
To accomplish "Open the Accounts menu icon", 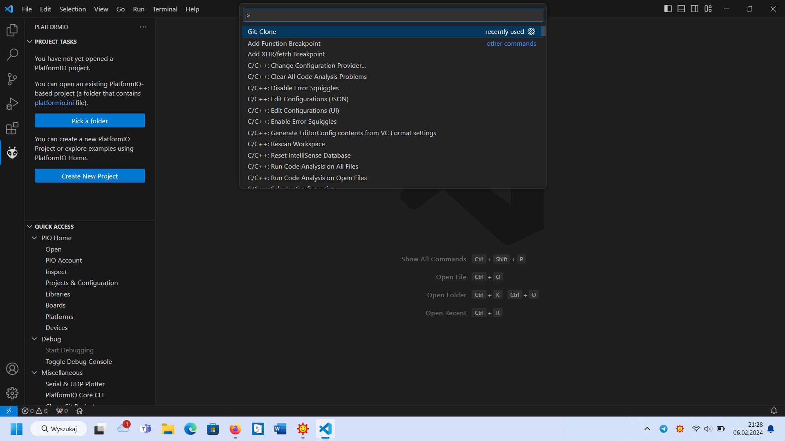I will click(12, 369).
